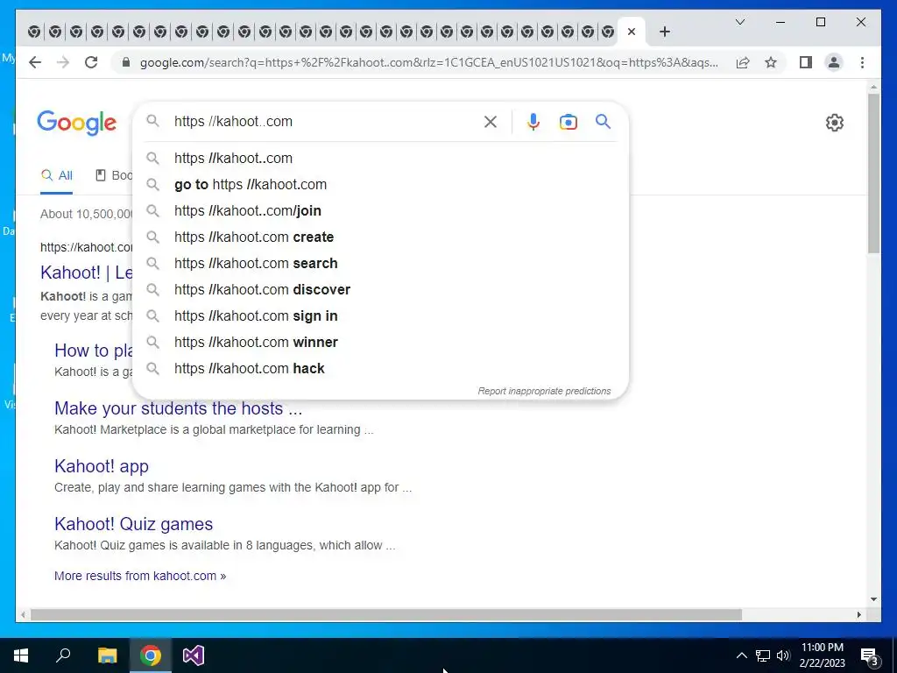The height and width of the screenshot is (673, 897).
Task: Open Chrome's three-dot menu
Action: coord(862,62)
